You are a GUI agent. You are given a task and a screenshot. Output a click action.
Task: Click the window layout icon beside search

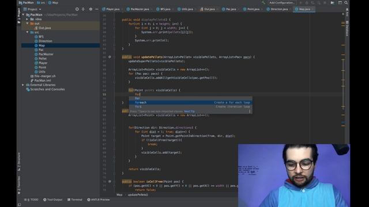[340, 2]
